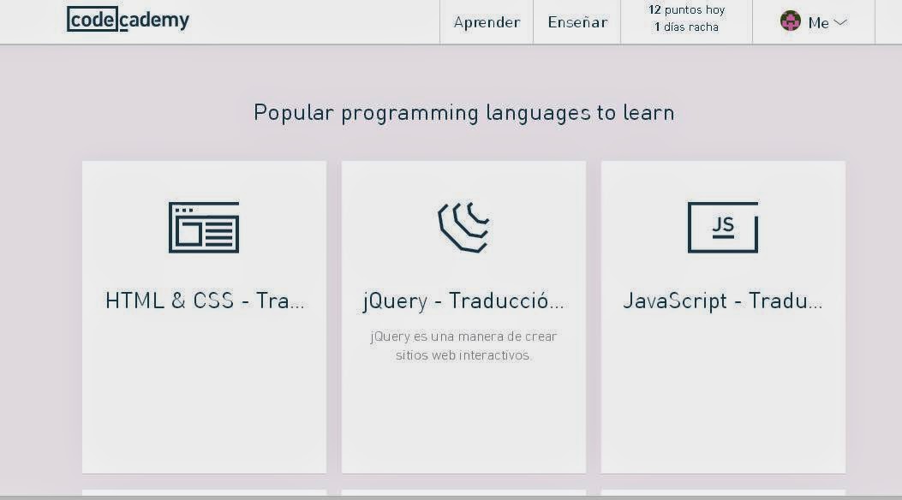
Task: Open the Aprender menu
Action: [487, 22]
